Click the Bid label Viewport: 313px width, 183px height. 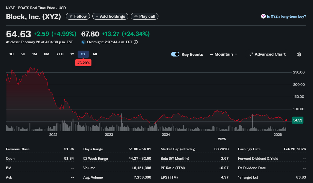(x=9, y=168)
